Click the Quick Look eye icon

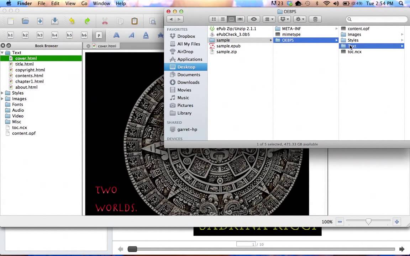pos(254,19)
